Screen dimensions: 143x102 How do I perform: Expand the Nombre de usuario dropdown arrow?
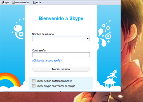[88, 38]
